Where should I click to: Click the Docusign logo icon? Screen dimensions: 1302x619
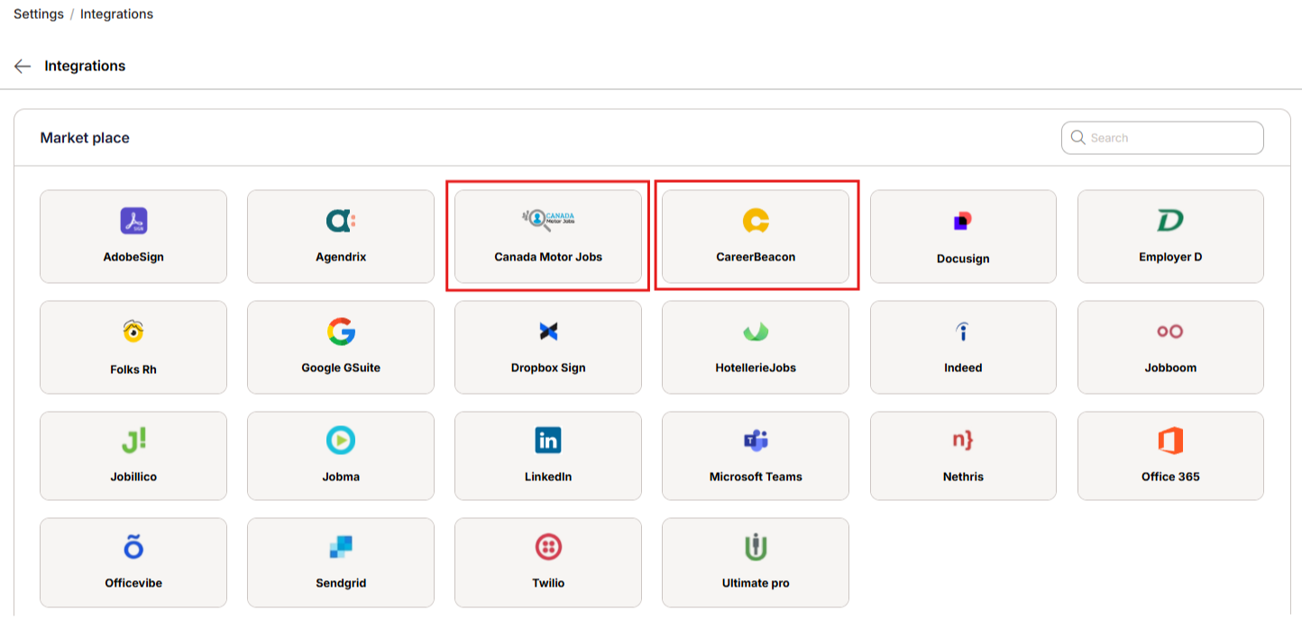pos(963,221)
